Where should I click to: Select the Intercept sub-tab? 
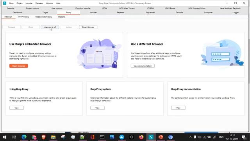pos(8,17)
